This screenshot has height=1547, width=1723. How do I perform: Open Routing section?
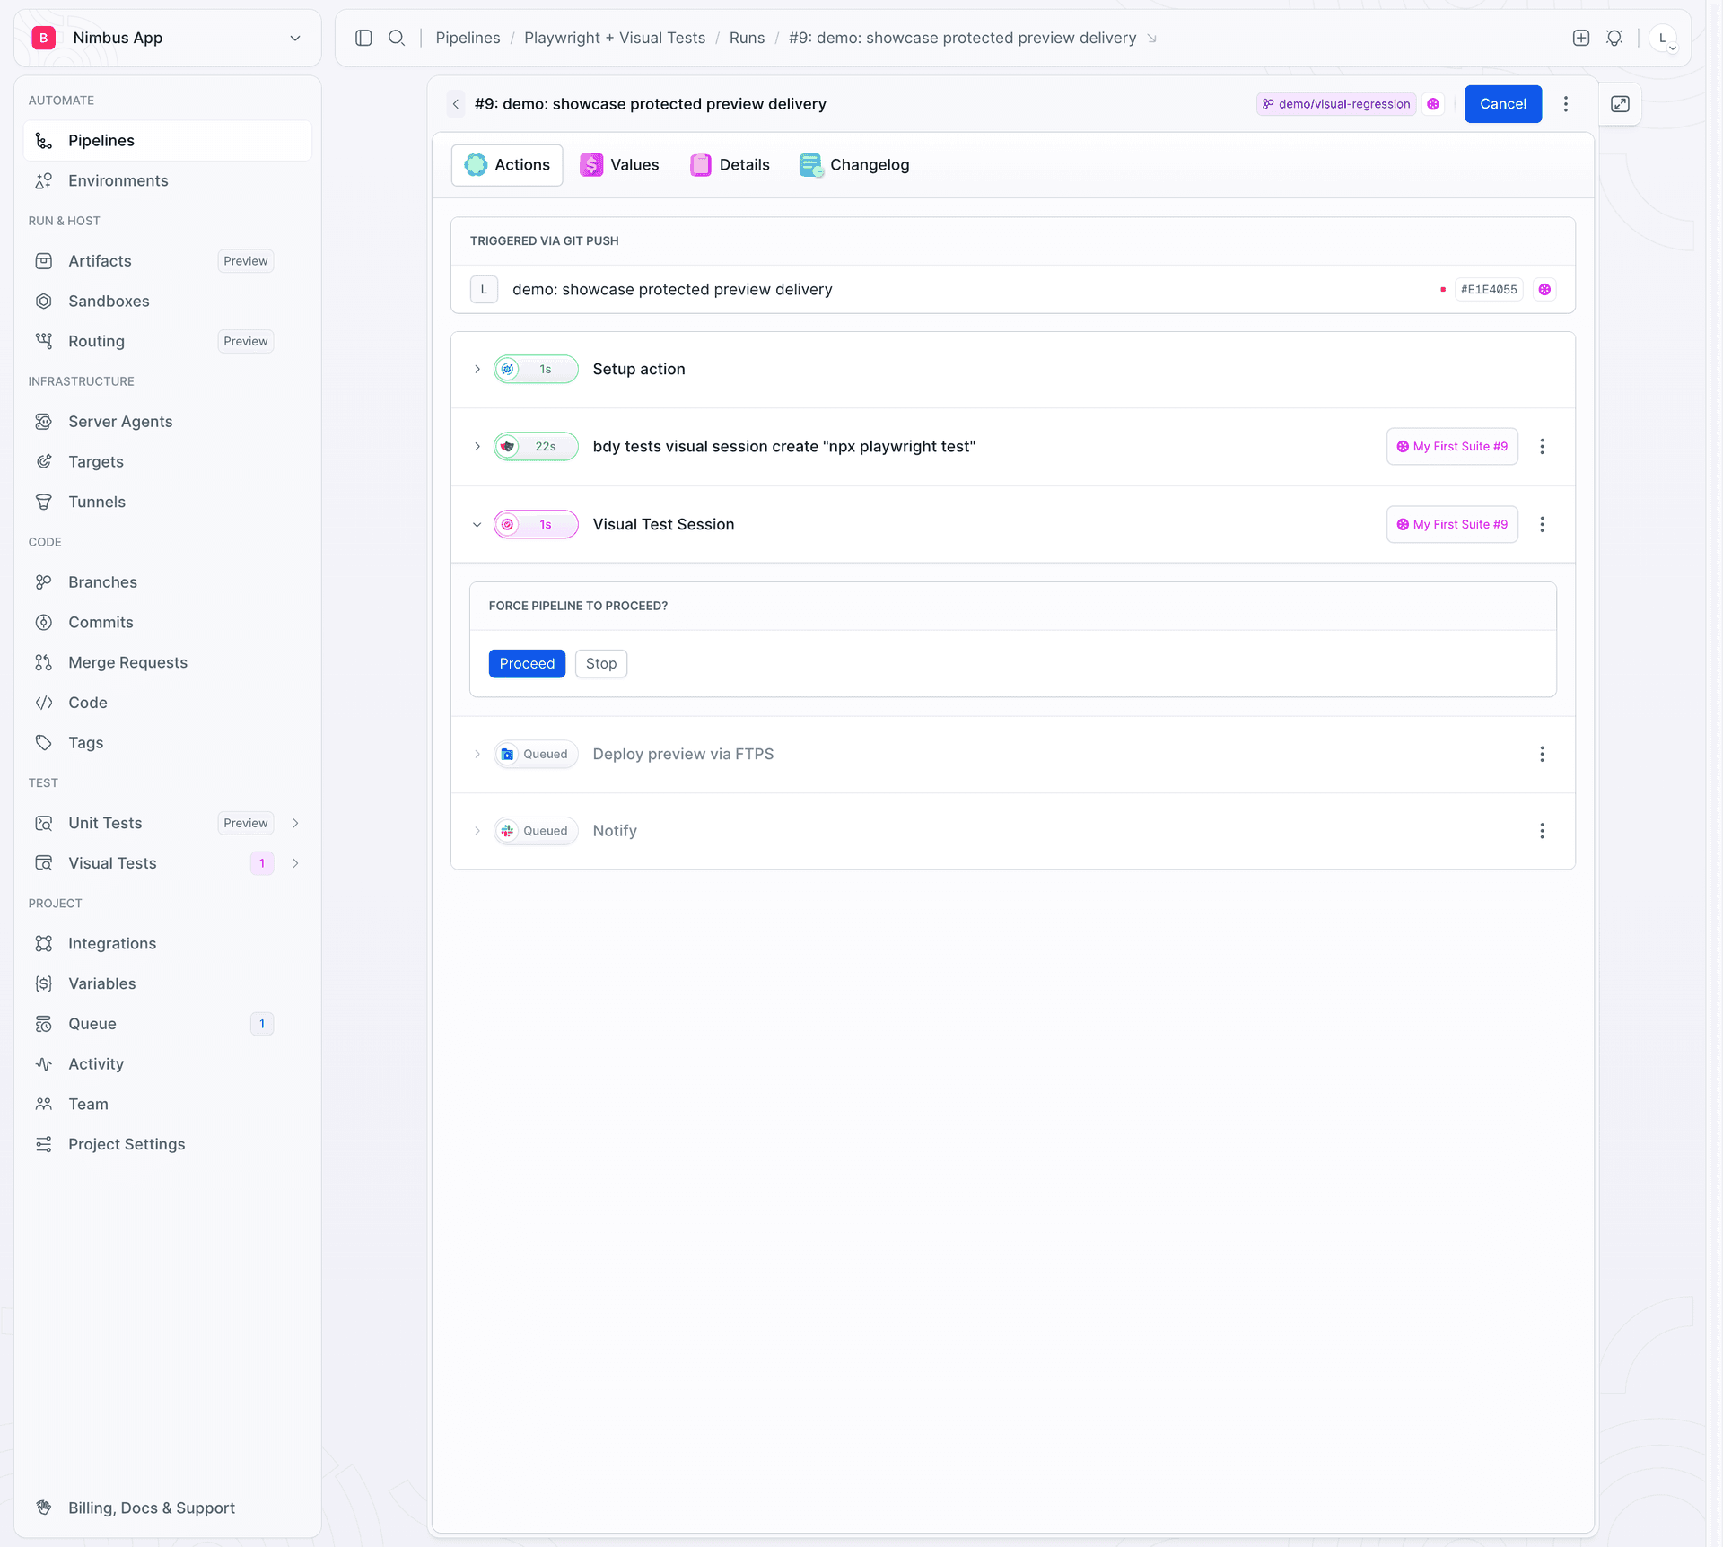[167, 341]
